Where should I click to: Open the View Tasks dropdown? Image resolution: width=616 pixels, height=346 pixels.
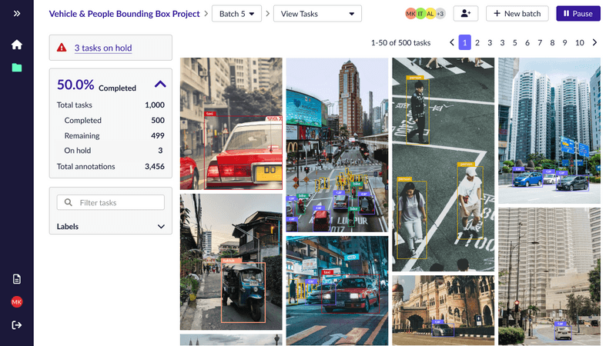pyautogui.click(x=317, y=14)
